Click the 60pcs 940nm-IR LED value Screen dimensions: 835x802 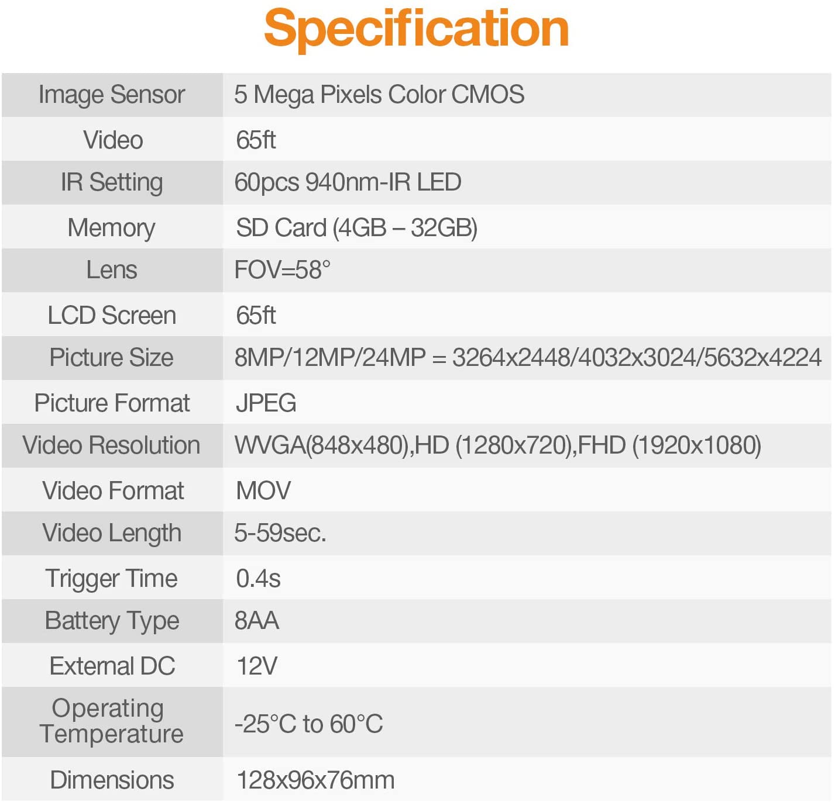point(348,182)
